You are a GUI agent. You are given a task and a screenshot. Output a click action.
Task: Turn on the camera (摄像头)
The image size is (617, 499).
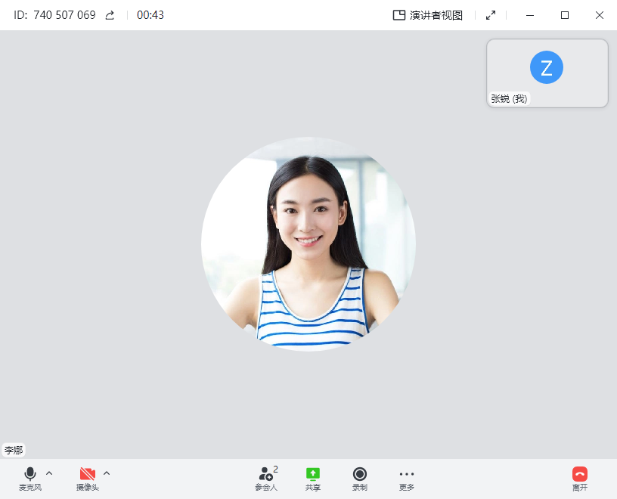coord(88,479)
